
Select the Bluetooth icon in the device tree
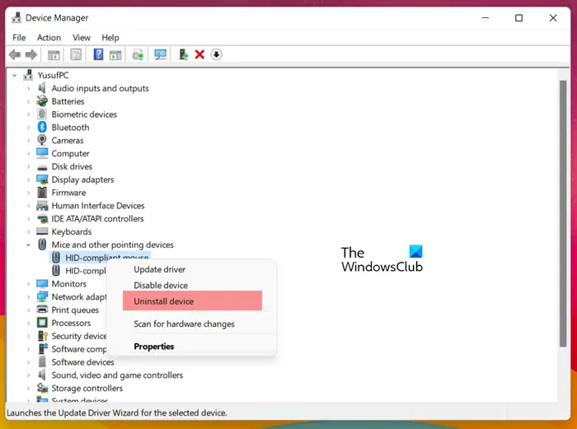[x=42, y=127]
